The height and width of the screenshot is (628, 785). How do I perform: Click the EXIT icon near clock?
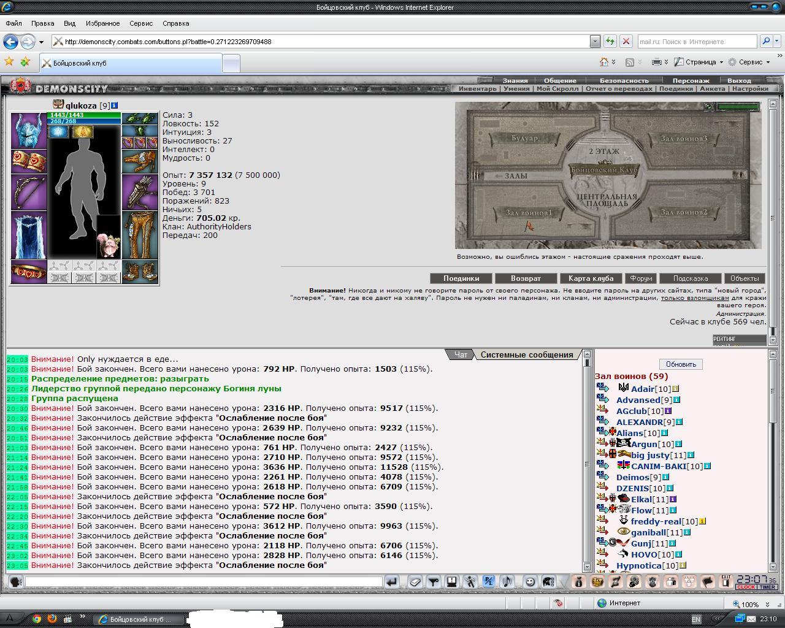(x=726, y=581)
